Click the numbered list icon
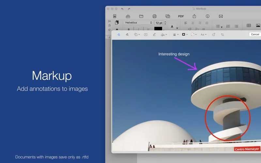 coord(228,26)
